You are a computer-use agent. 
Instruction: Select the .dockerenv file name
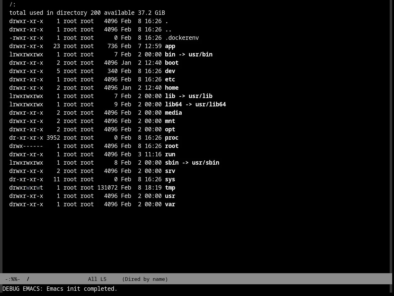tap(182, 38)
